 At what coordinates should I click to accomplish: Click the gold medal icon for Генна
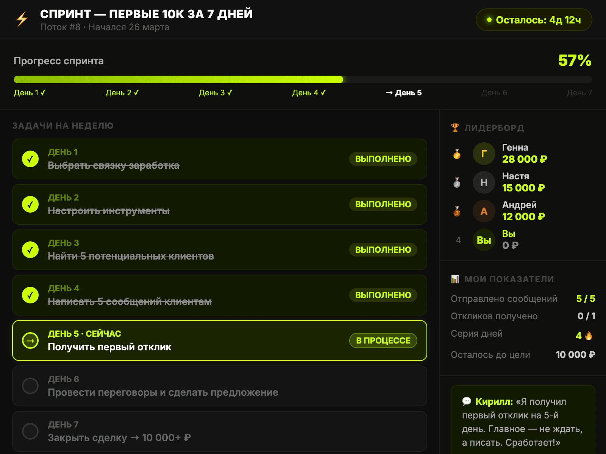[x=457, y=154]
